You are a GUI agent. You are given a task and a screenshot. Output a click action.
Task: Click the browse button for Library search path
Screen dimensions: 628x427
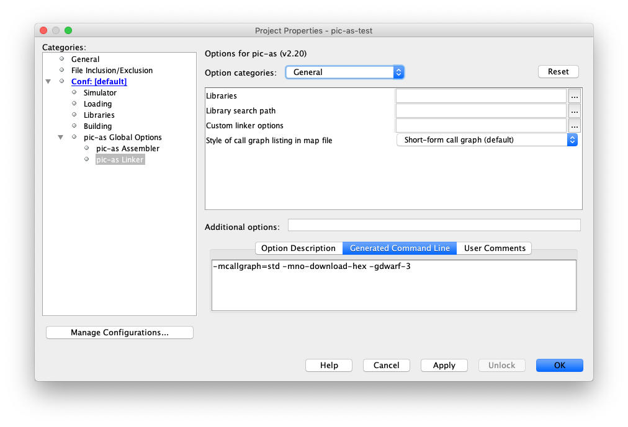pos(574,111)
